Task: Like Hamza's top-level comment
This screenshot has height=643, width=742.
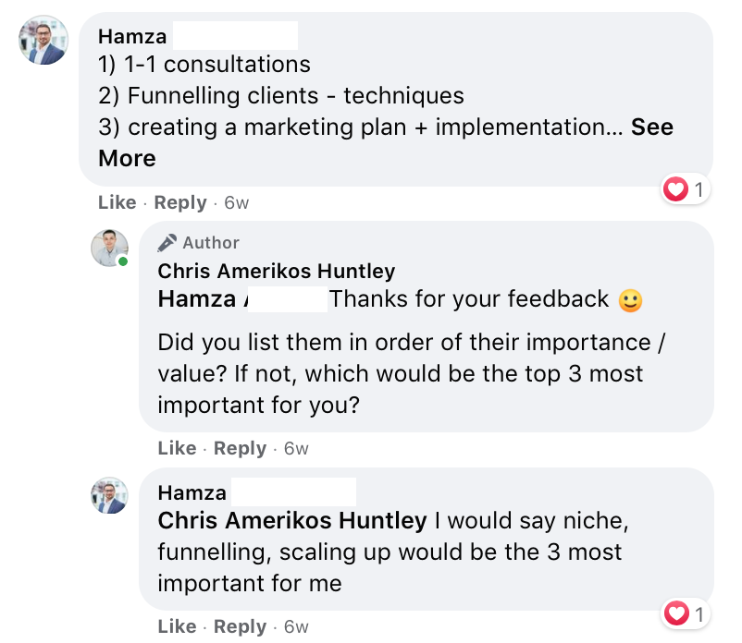Action: [117, 202]
